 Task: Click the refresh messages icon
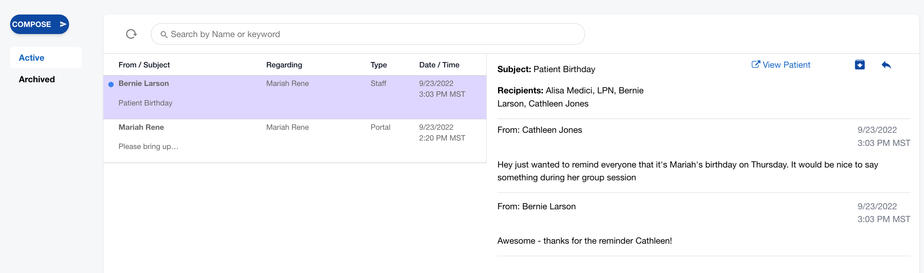131,34
